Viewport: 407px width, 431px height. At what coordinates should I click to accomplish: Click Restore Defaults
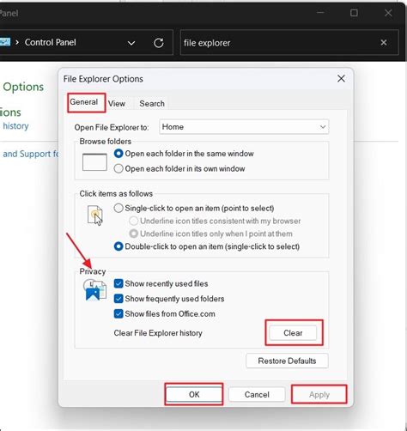287,361
